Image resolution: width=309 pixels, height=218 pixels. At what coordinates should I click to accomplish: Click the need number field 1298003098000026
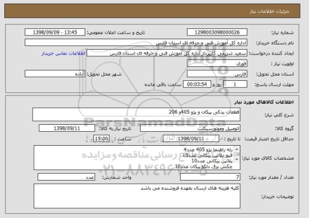pyautogui.click(x=217, y=32)
